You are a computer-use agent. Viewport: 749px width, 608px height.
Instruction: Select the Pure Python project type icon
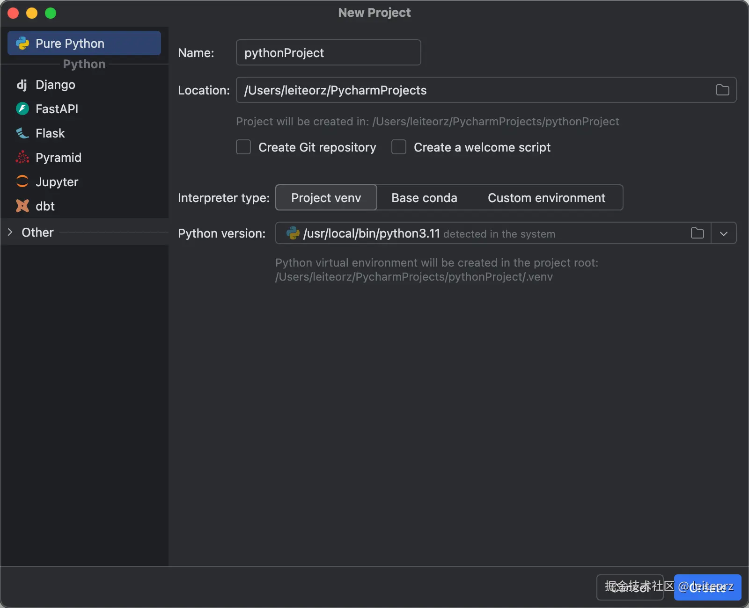point(22,43)
